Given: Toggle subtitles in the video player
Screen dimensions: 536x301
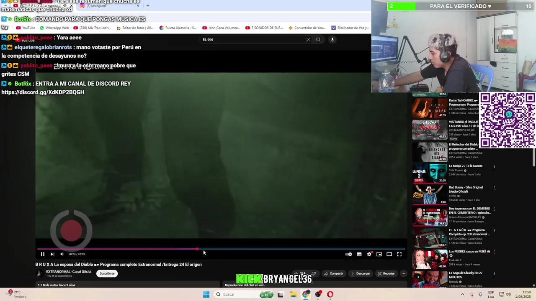Looking at the screenshot, I should [x=359, y=254].
